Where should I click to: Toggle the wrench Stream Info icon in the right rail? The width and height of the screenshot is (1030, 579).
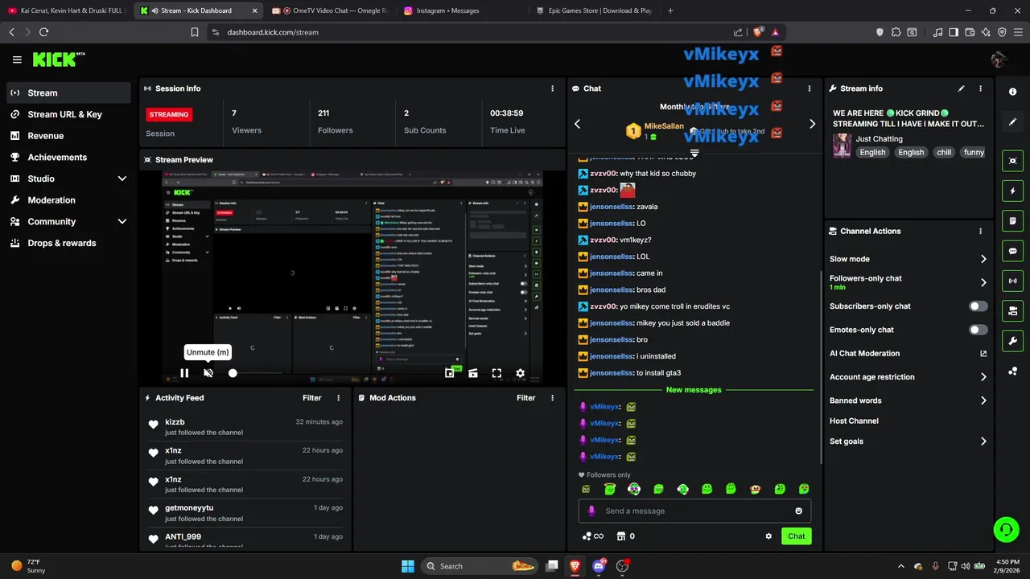(1013, 341)
